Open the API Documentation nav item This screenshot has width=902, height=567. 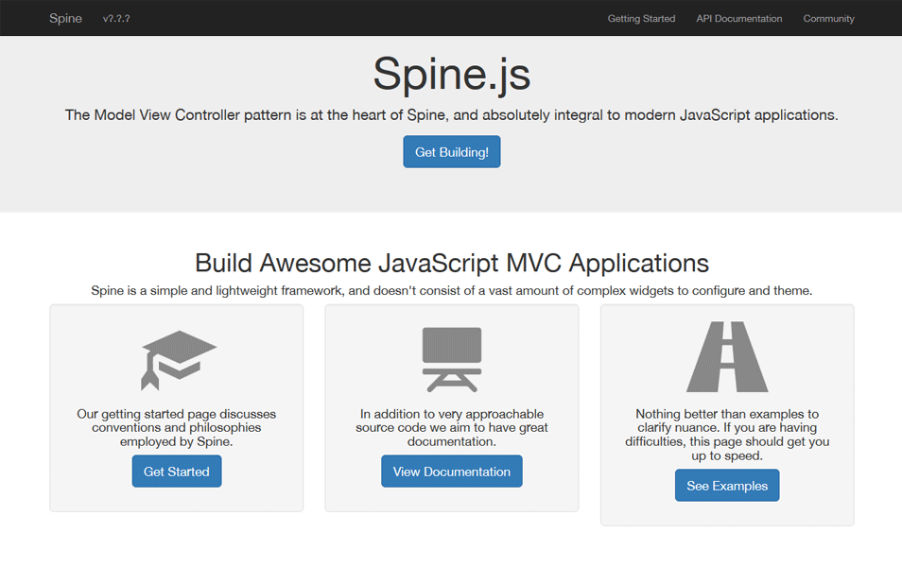739,18
